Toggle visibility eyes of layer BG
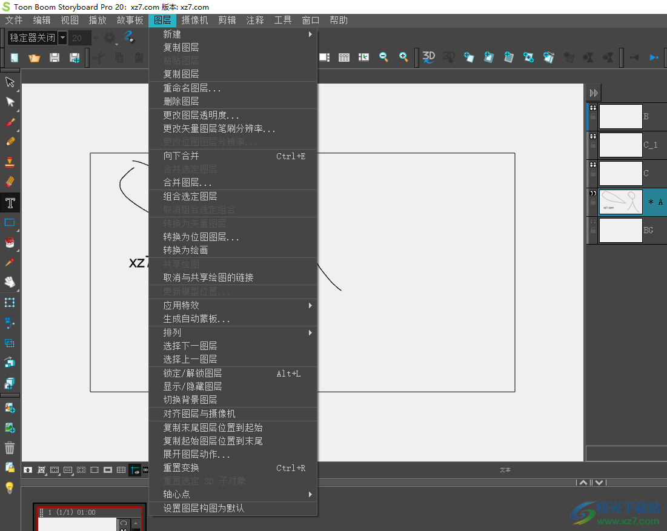This screenshot has width=667, height=531. tap(593, 222)
